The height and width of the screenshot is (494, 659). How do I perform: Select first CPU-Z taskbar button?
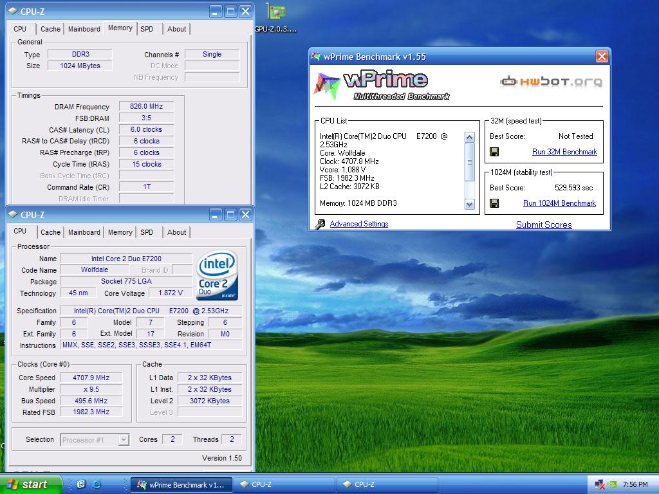click(284, 485)
